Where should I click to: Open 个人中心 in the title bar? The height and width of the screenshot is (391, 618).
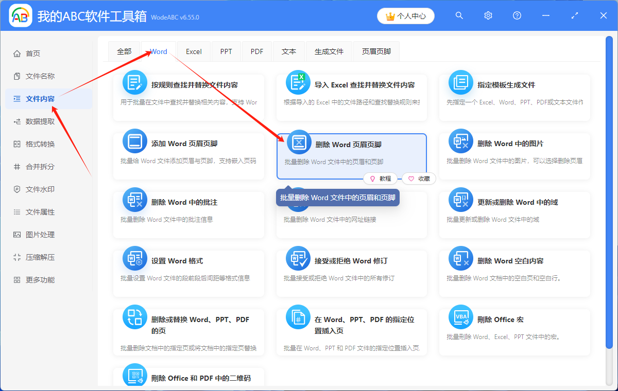pos(406,16)
